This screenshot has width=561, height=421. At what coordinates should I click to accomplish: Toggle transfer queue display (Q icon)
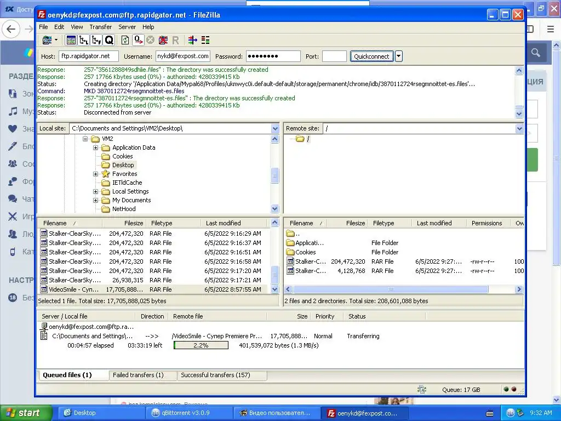[109, 40]
